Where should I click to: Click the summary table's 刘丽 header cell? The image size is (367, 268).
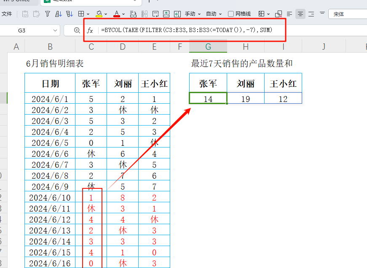pos(246,83)
